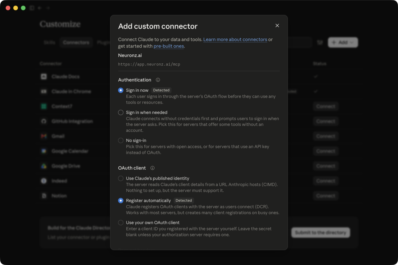Viewport: 398px width, 265px height.
Task: Open the Learn more about connectors link
Action: 235,39
